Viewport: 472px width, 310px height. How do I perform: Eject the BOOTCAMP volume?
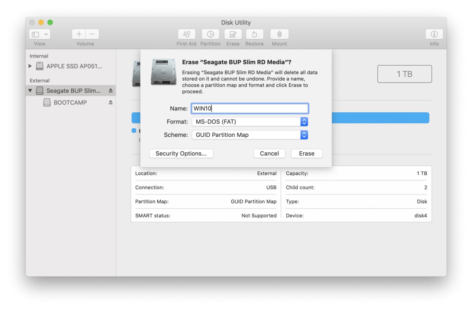[111, 103]
